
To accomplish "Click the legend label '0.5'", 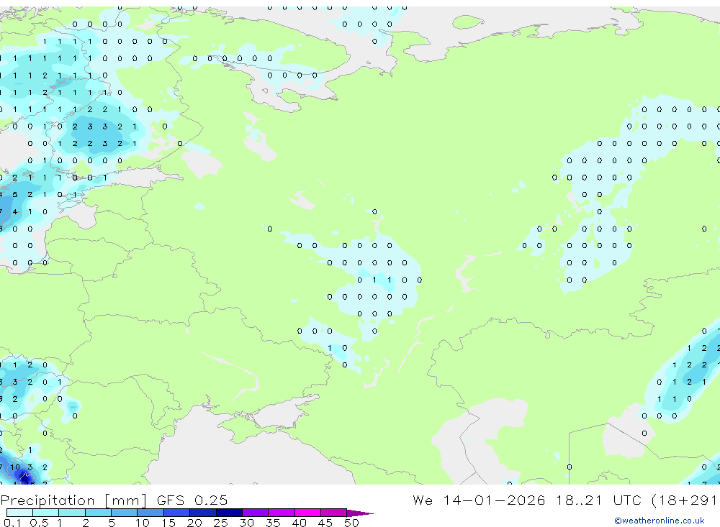I will 39,523.
